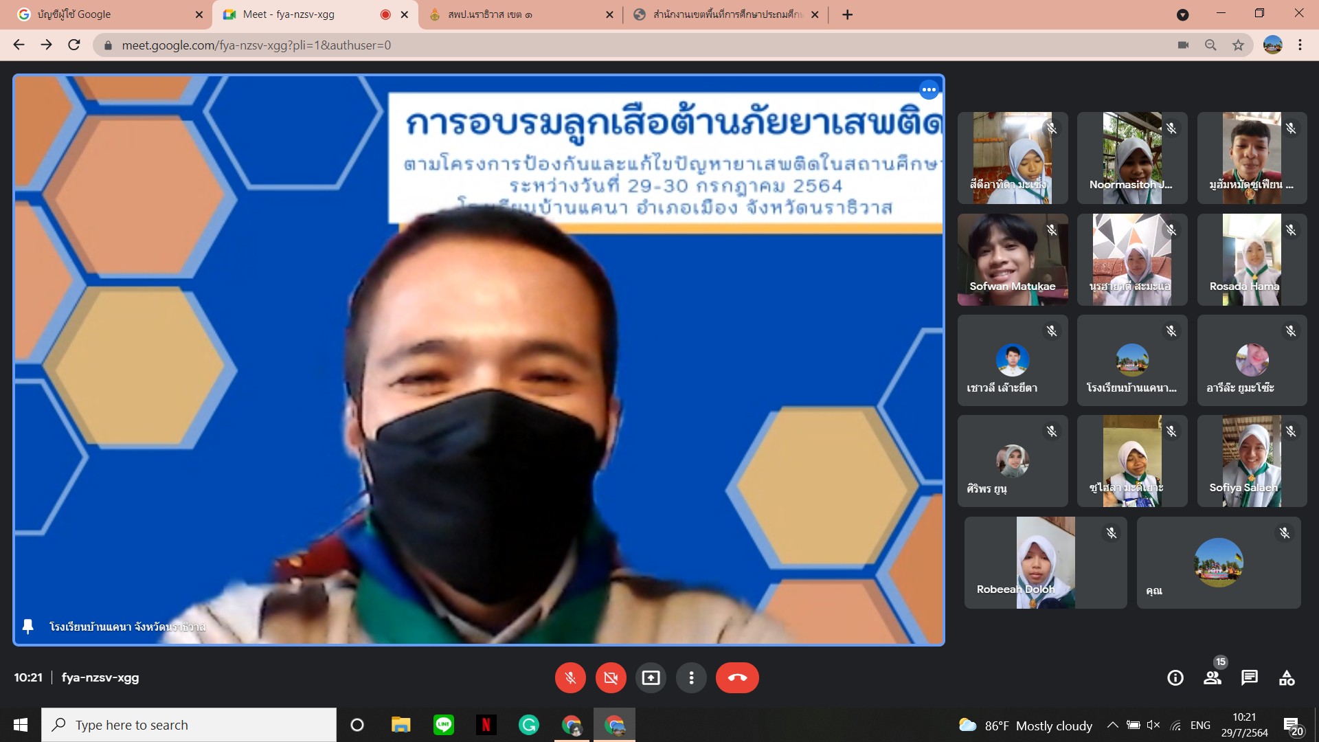Select Sofwan Matukae video tile
The image size is (1319, 742).
pyautogui.click(x=1012, y=260)
